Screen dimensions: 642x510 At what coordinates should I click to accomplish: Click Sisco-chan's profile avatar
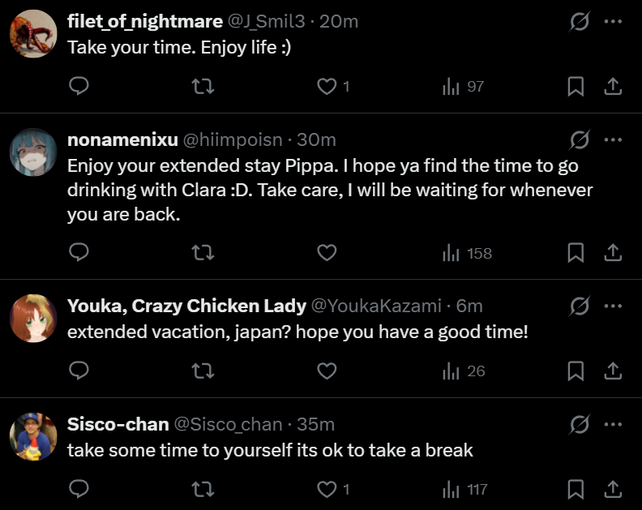point(33,437)
